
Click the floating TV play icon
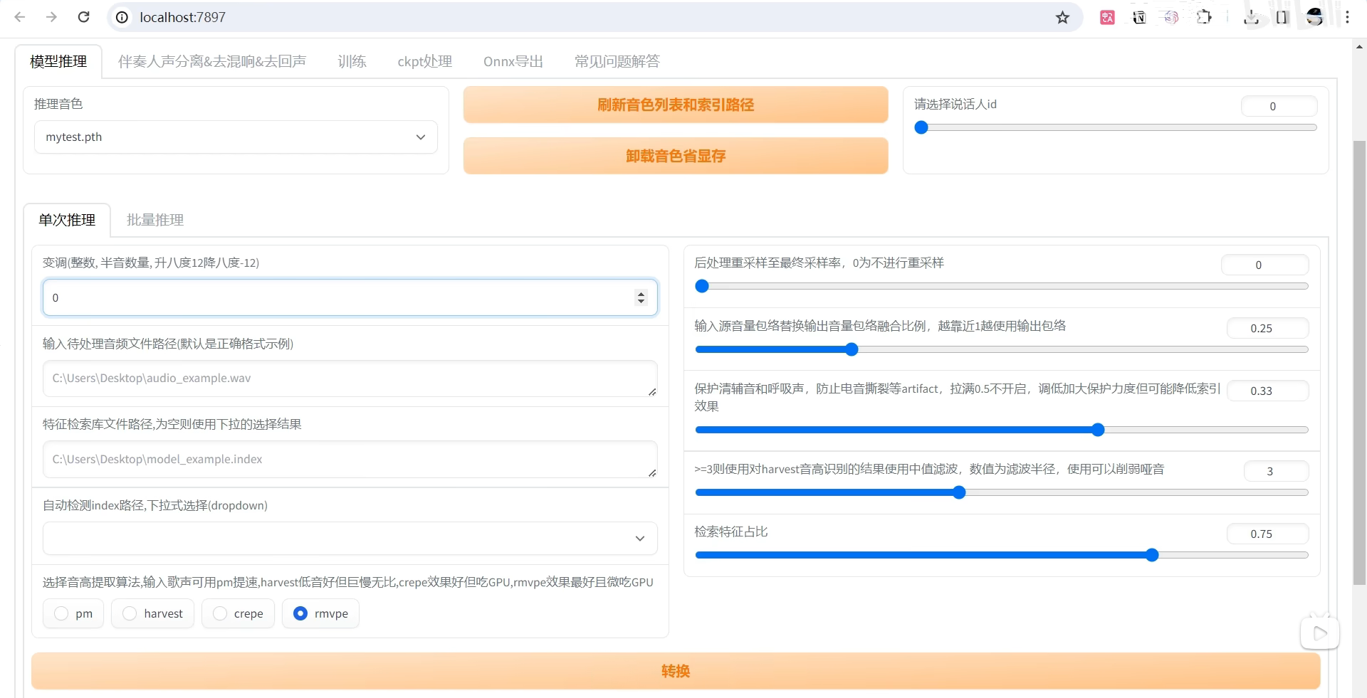point(1319,633)
